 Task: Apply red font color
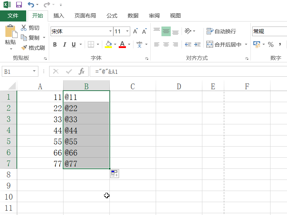coord(122,44)
